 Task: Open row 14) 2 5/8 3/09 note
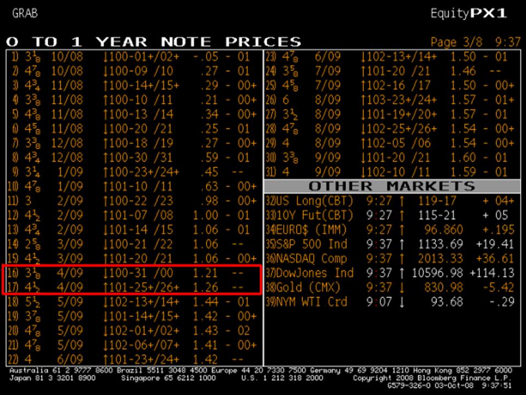tap(134, 244)
